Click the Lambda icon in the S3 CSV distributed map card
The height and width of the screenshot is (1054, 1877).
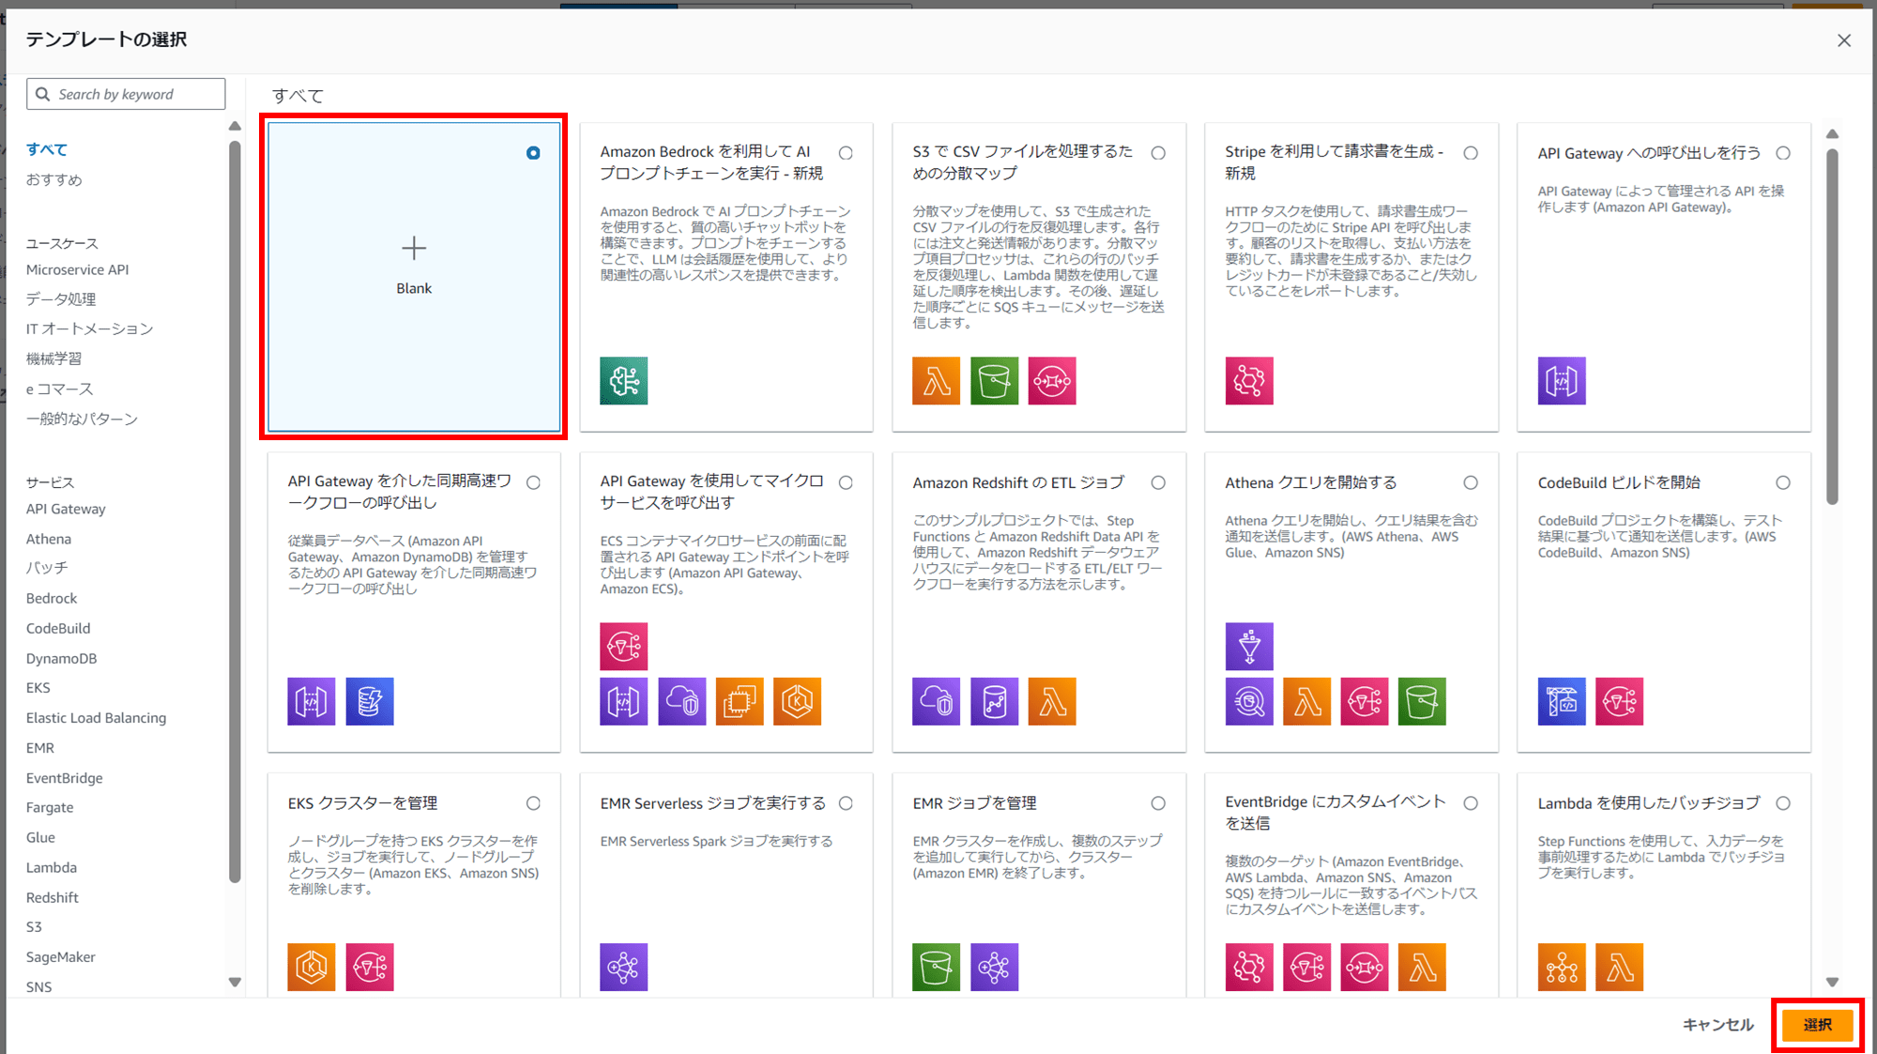click(x=936, y=380)
